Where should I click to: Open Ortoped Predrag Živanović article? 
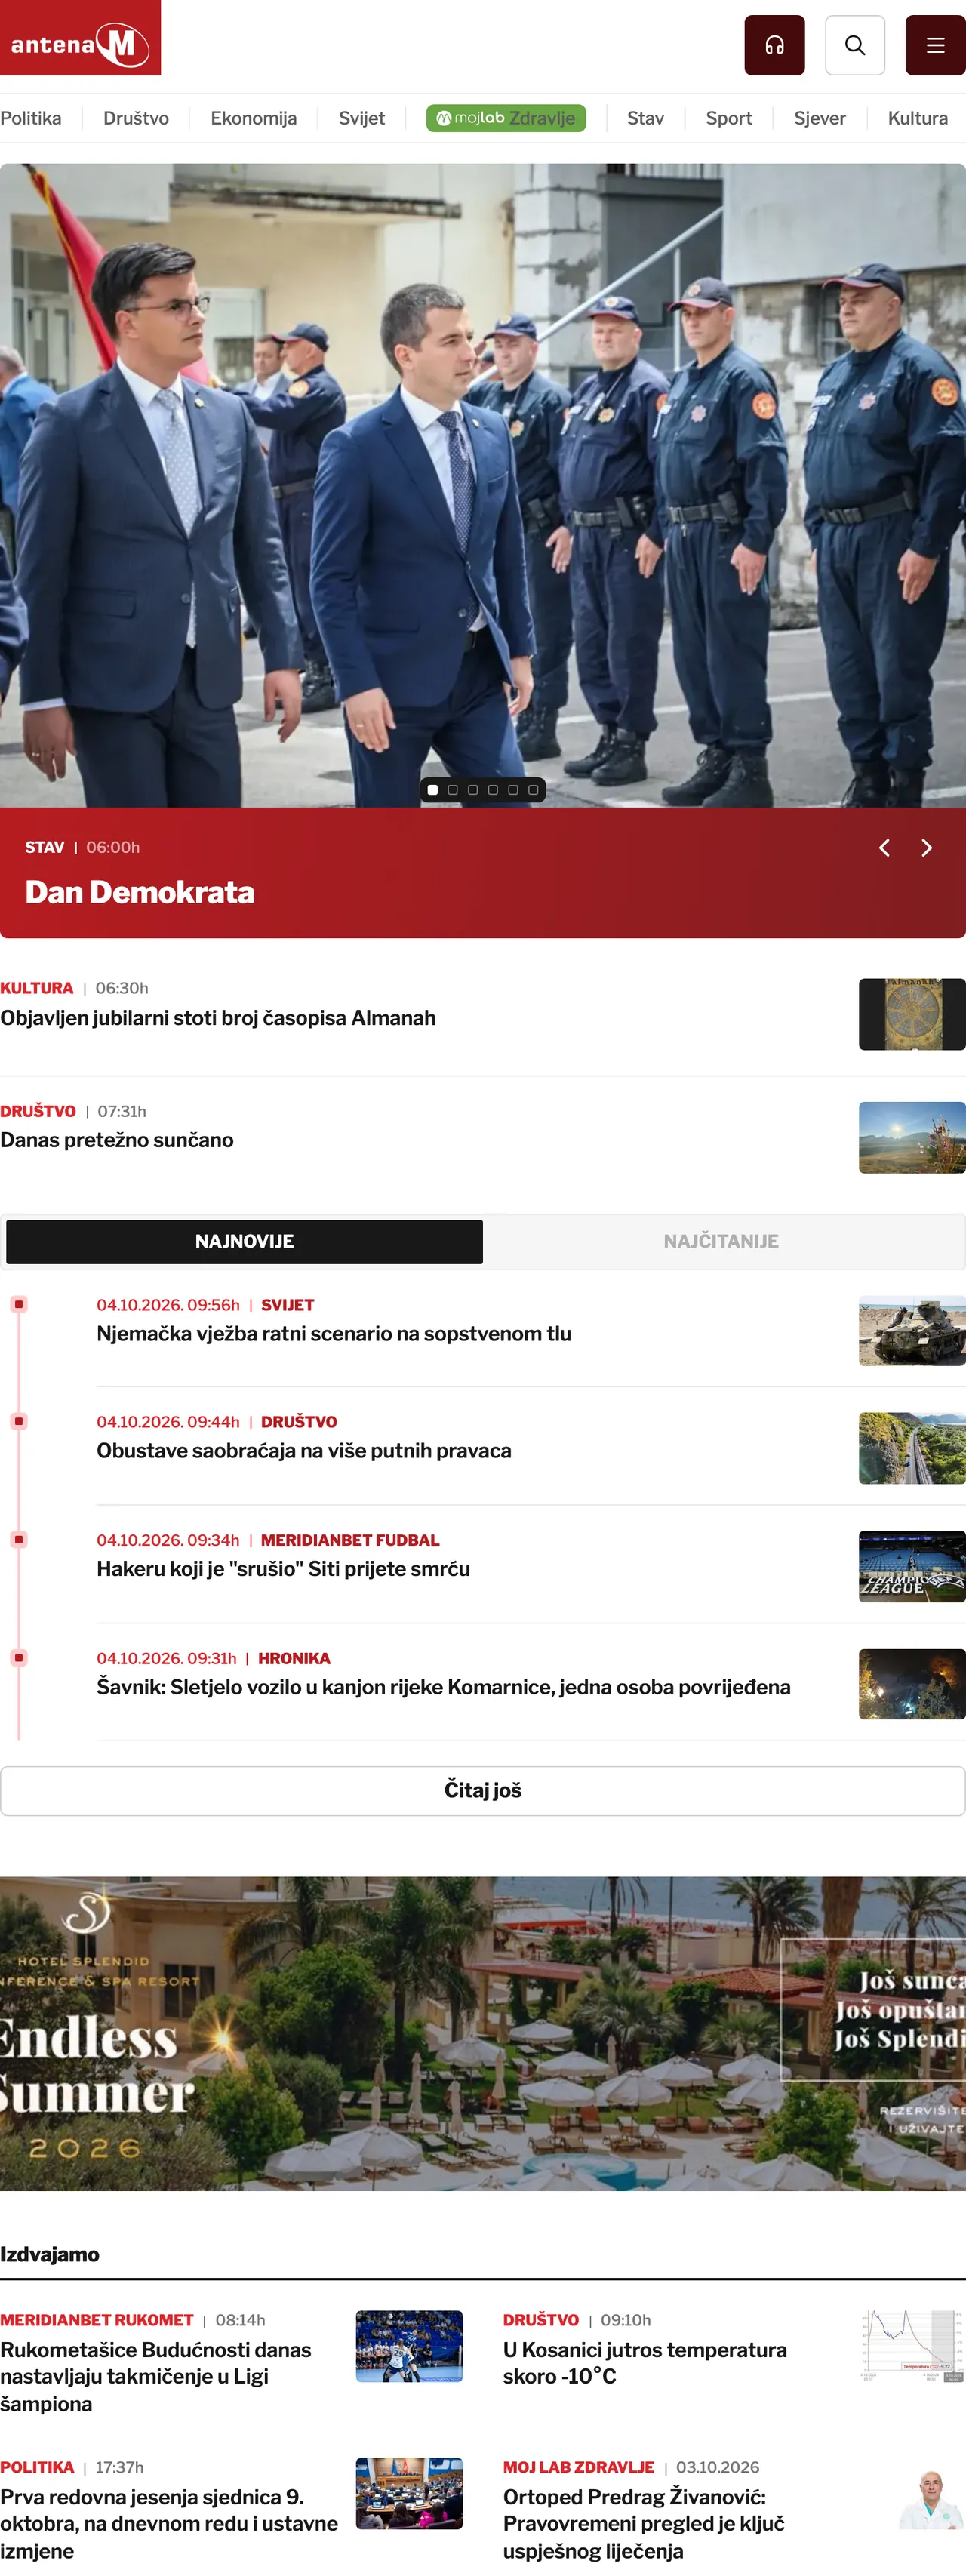click(x=644, y=2523)
